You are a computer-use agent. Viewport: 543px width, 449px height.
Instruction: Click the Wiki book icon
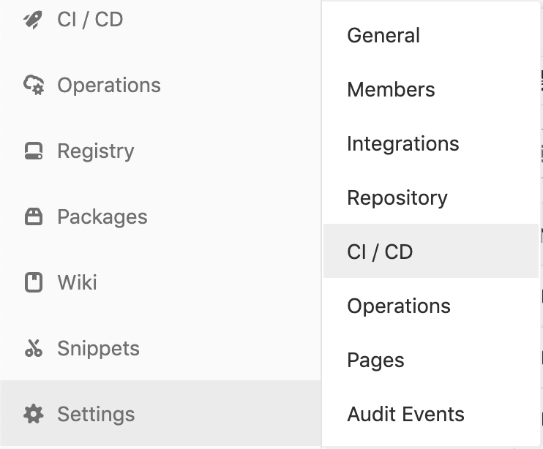(x=34, y=283)
